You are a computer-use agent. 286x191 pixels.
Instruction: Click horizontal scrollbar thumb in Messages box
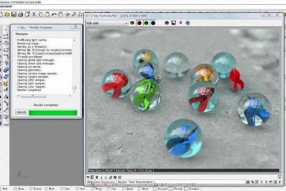tap(33, 96)
